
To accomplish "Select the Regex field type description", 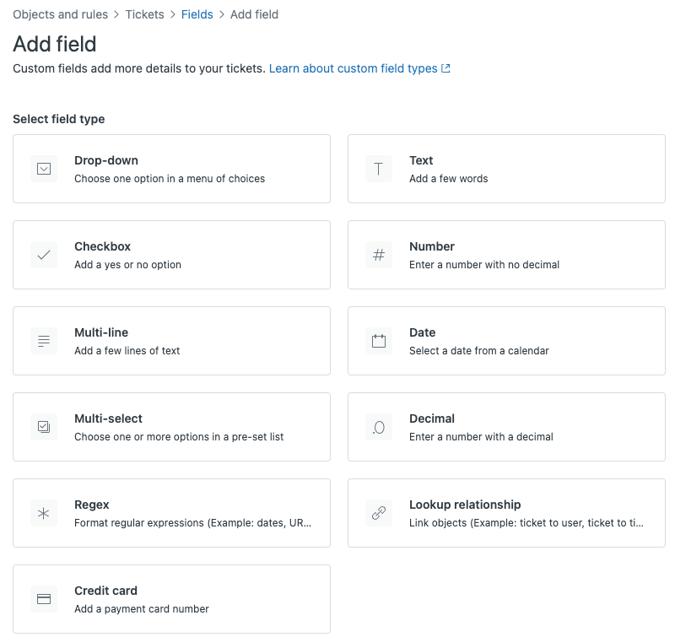I will [193, 523].
